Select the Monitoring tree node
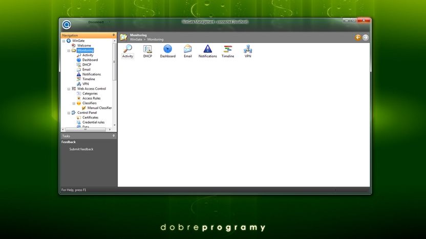The height and width of the screenshot is (239, 426). [86, 51]
